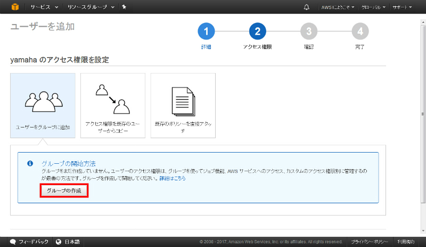Click scrollbar down arrow
426x247 pixels.
pyautogui.click(x=423, y=231)
